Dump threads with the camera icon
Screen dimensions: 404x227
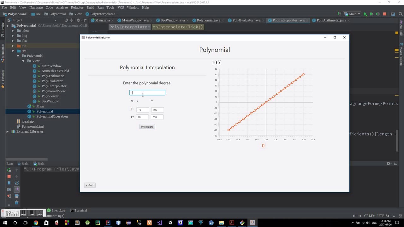click(9, 189)
